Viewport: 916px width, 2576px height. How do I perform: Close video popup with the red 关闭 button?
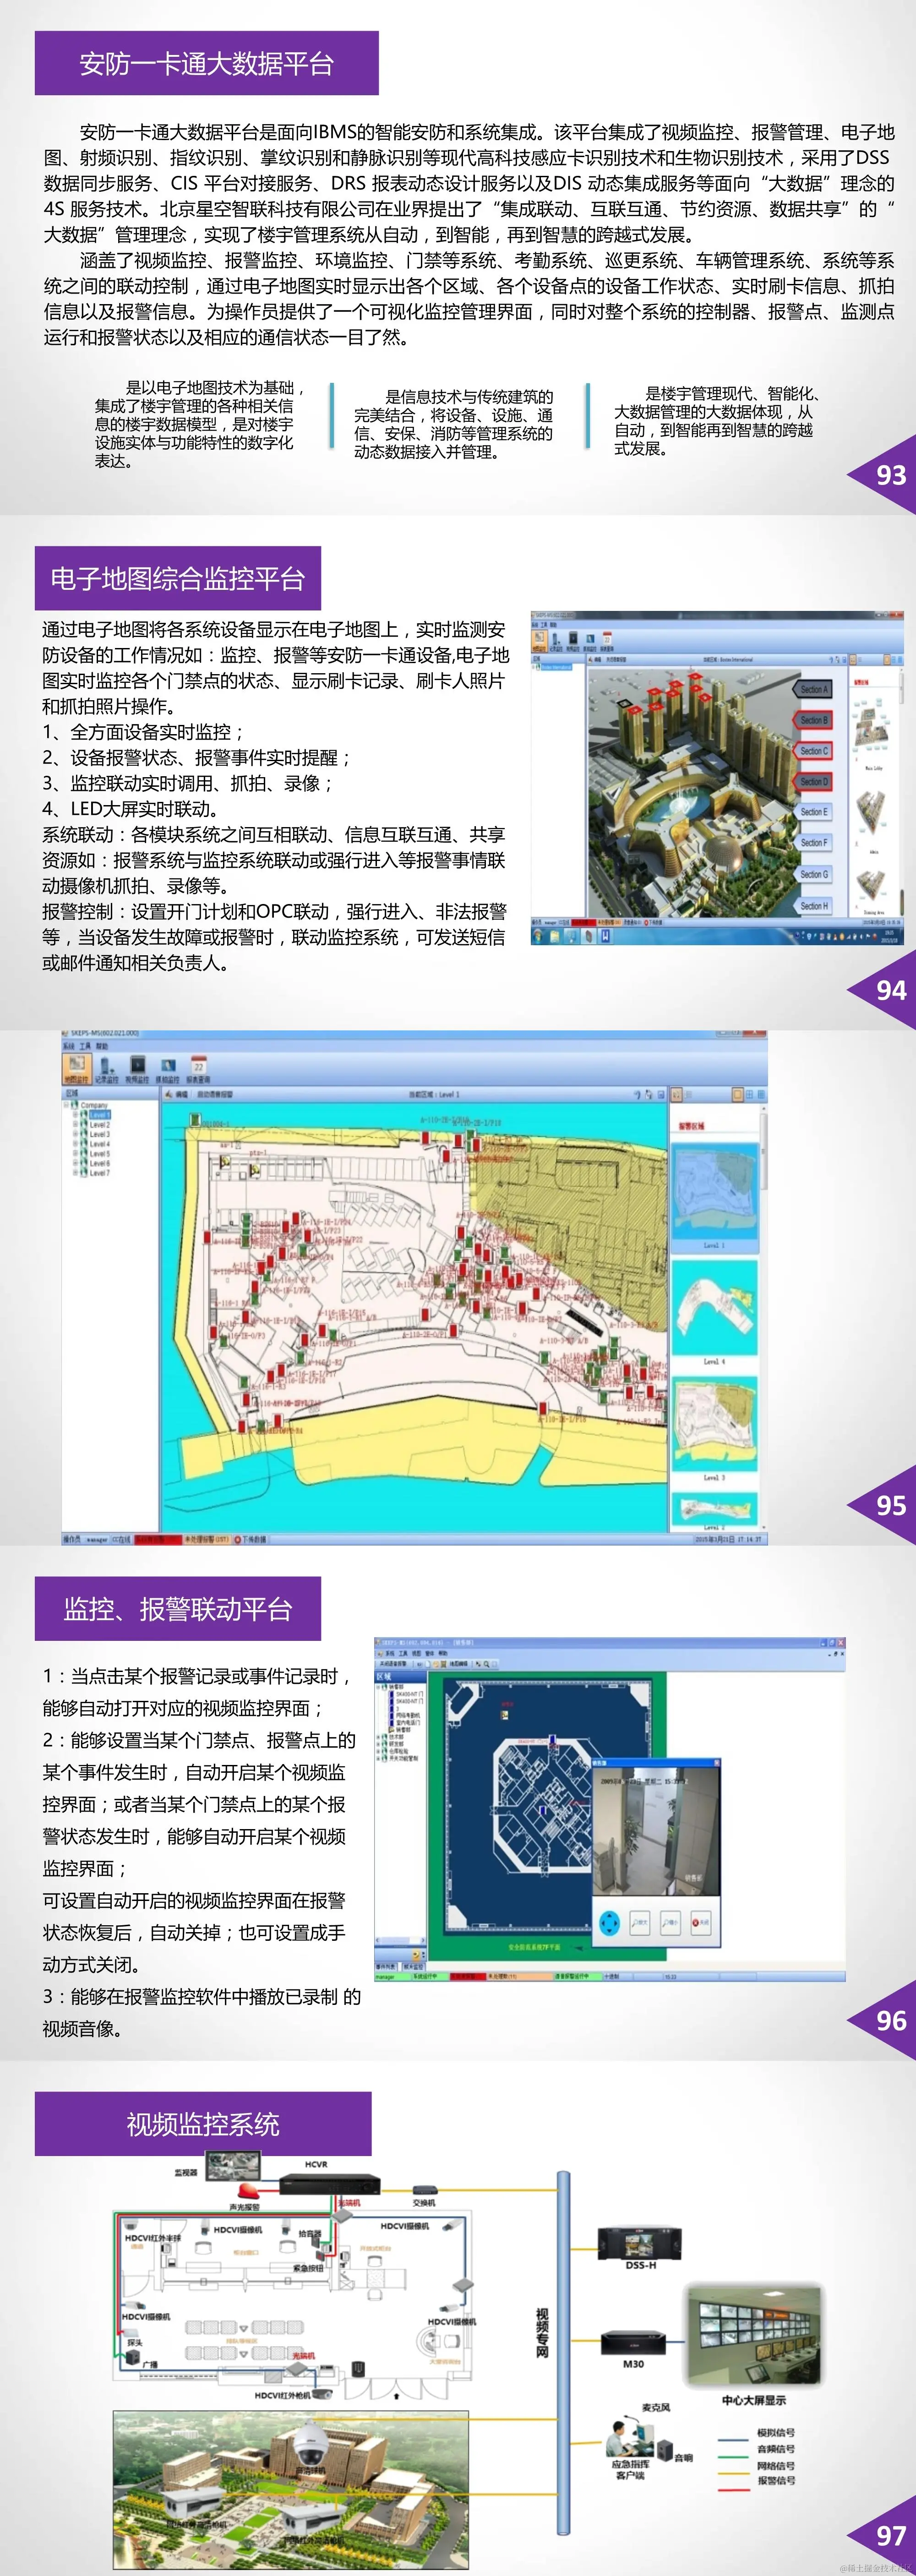coord(702,1922)
